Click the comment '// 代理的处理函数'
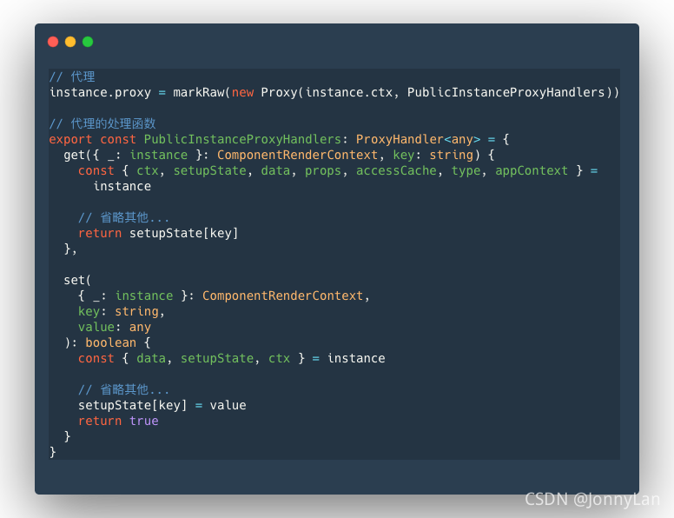The height and width of the screenshot is (518, 674). pyautogui.click(x=102, y=124)
